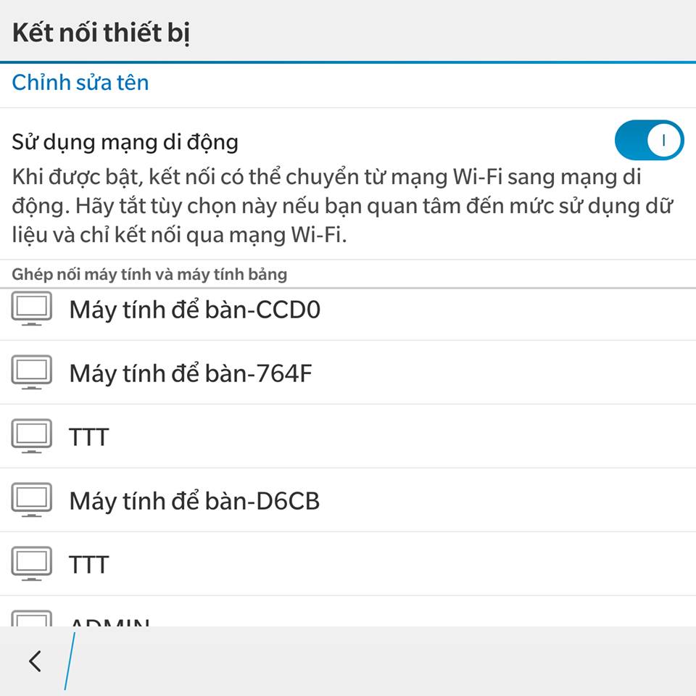Click monitor icon of TTT below 764F

click(x=31, y=436)
